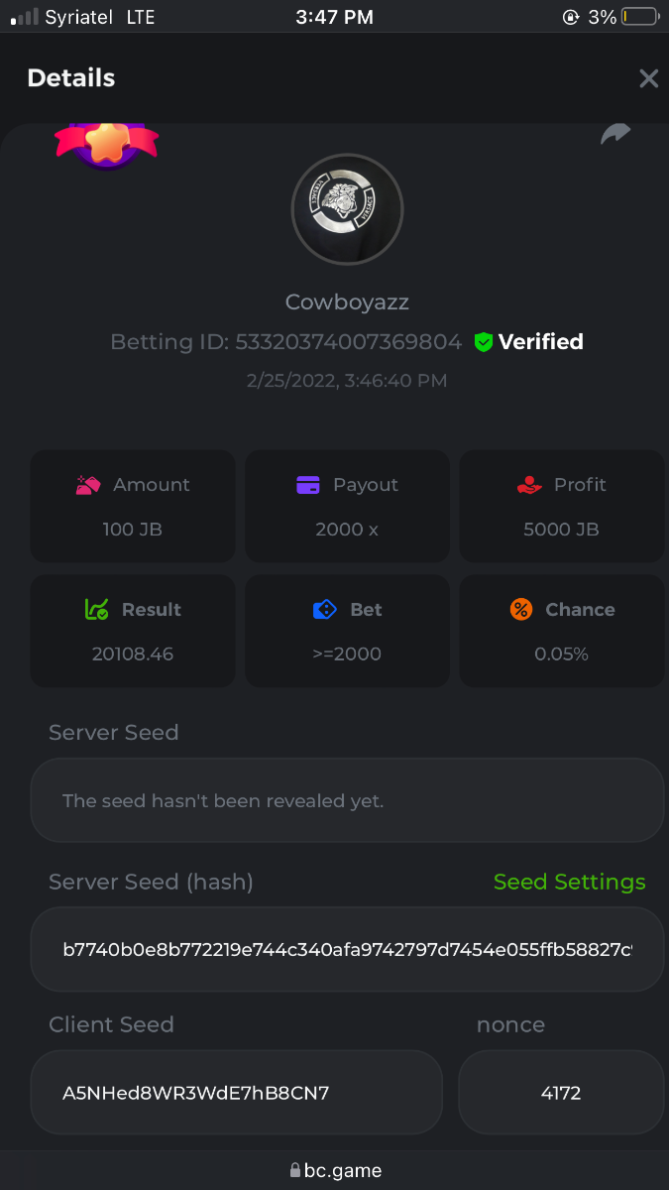This screenshot has width=669, height=1190.
Task: Tap the Server Seed field
Action: [347, 800]
